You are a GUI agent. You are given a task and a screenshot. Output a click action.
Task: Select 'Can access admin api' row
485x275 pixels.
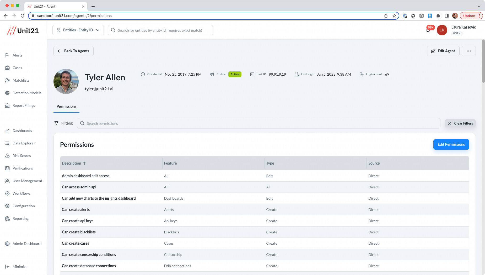click(x=265, y=187)
